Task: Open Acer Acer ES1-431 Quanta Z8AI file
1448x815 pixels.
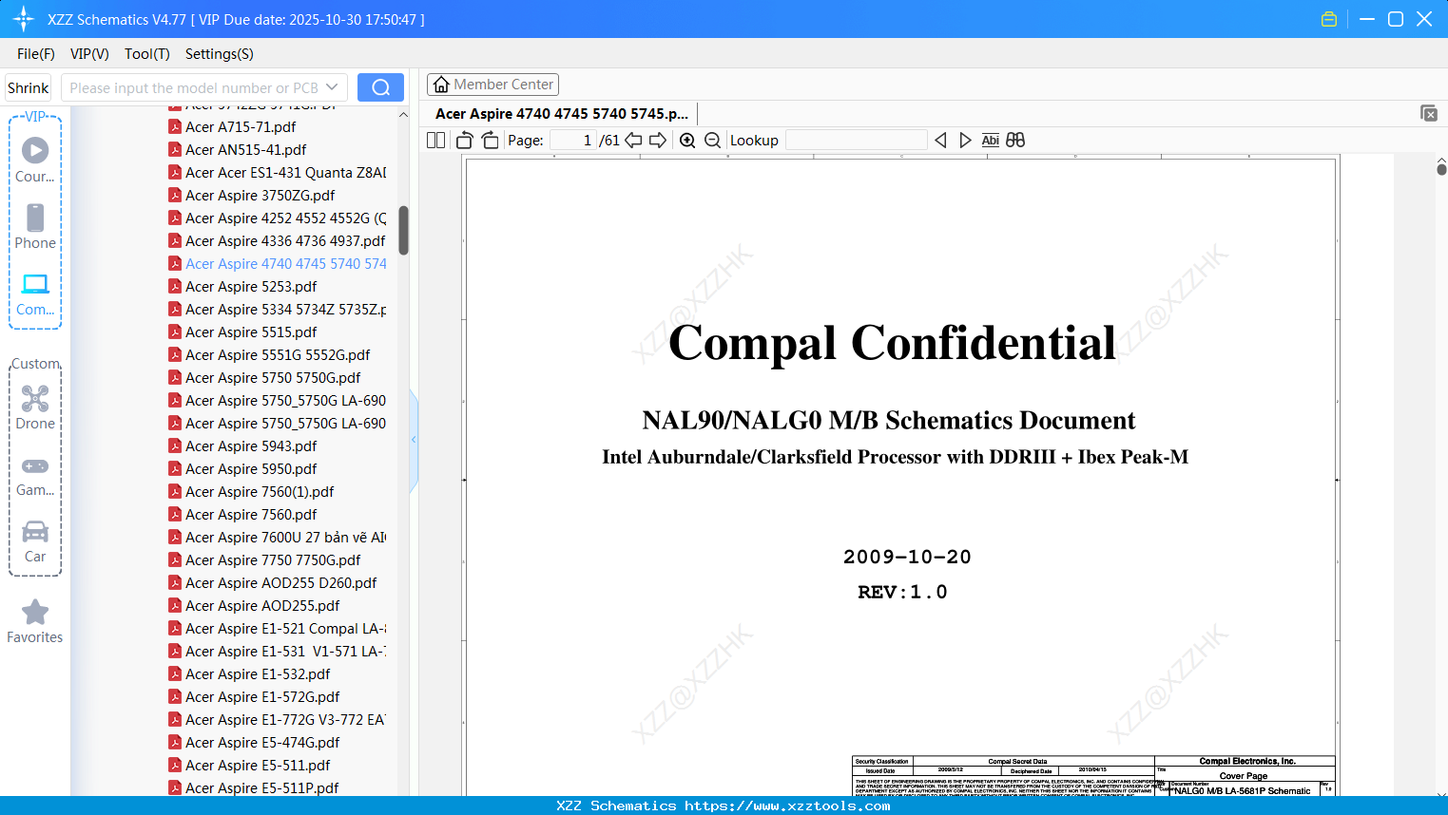Action: click(286, 172)
